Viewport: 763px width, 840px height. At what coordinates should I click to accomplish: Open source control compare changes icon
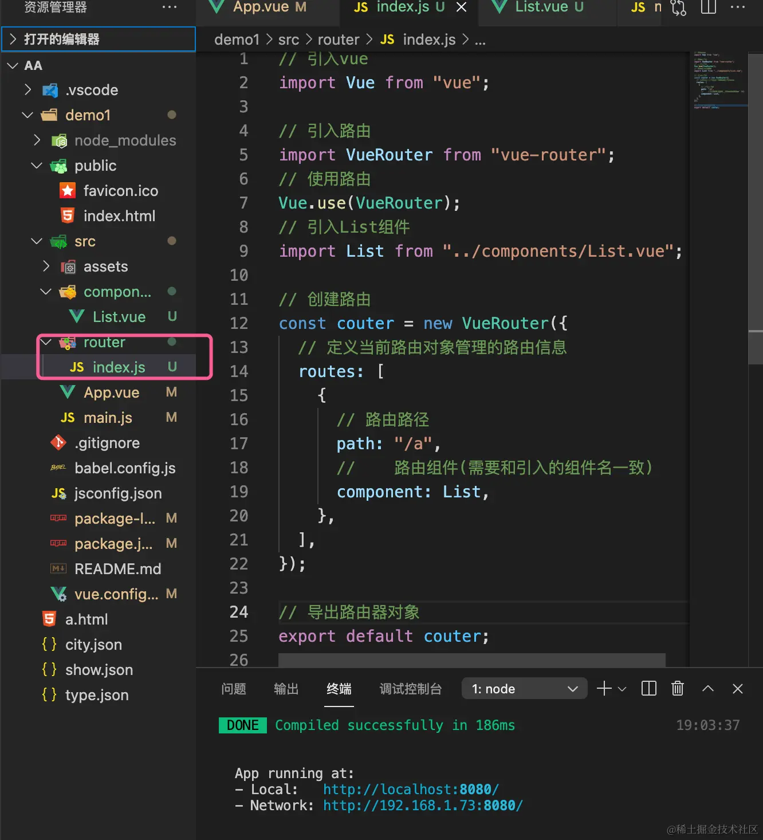click(678, 7)
